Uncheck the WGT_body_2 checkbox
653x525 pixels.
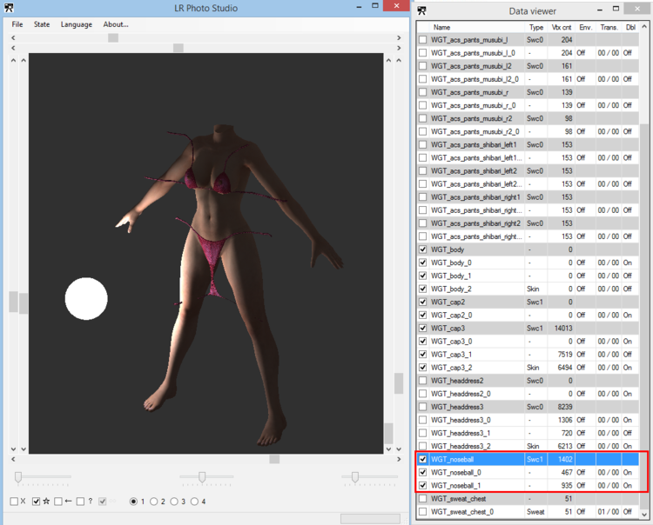[x=422, y=289]
